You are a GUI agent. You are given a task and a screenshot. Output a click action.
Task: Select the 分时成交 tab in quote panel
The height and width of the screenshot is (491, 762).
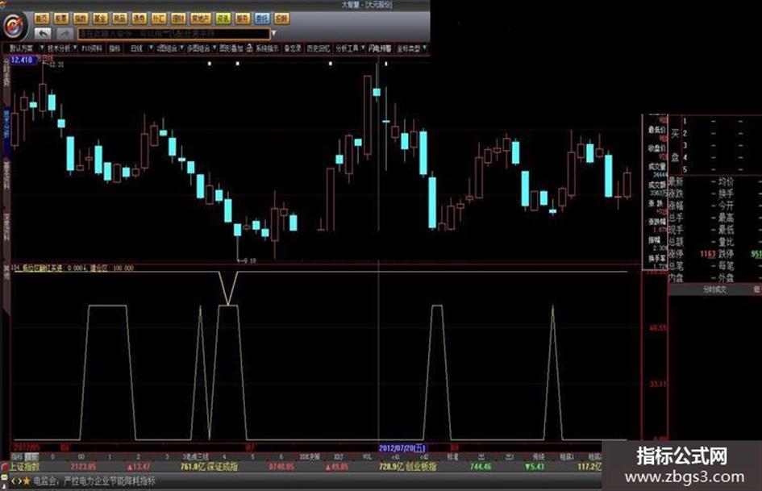pyautogui.click(x=714, y=289)
